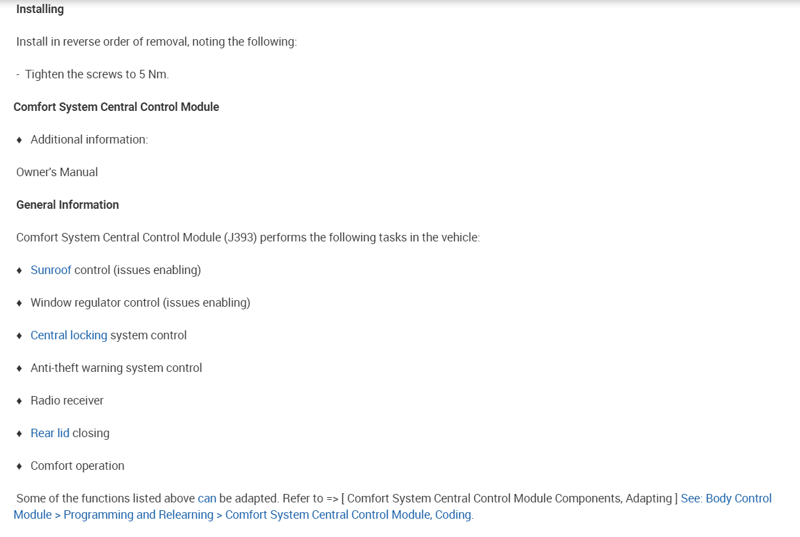800x537 pixels.
Task: Follow the Central locking link
Action: [69, 335]
